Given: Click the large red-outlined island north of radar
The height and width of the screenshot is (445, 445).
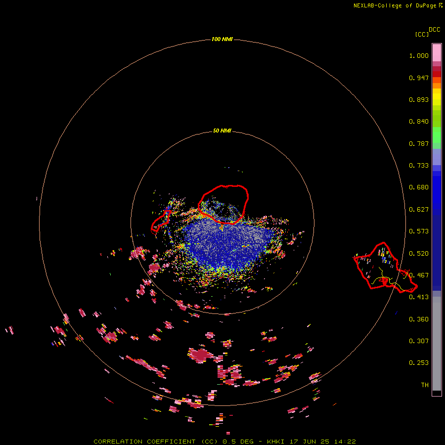Looking at the screenshot, I should point(223,204).
